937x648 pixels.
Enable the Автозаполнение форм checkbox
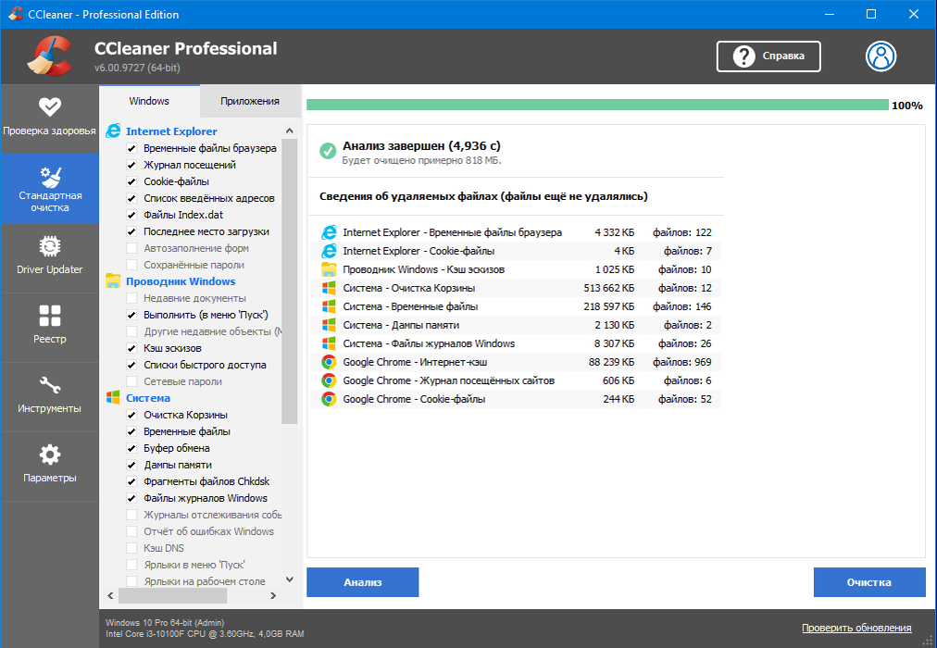(x=131, y=248)
